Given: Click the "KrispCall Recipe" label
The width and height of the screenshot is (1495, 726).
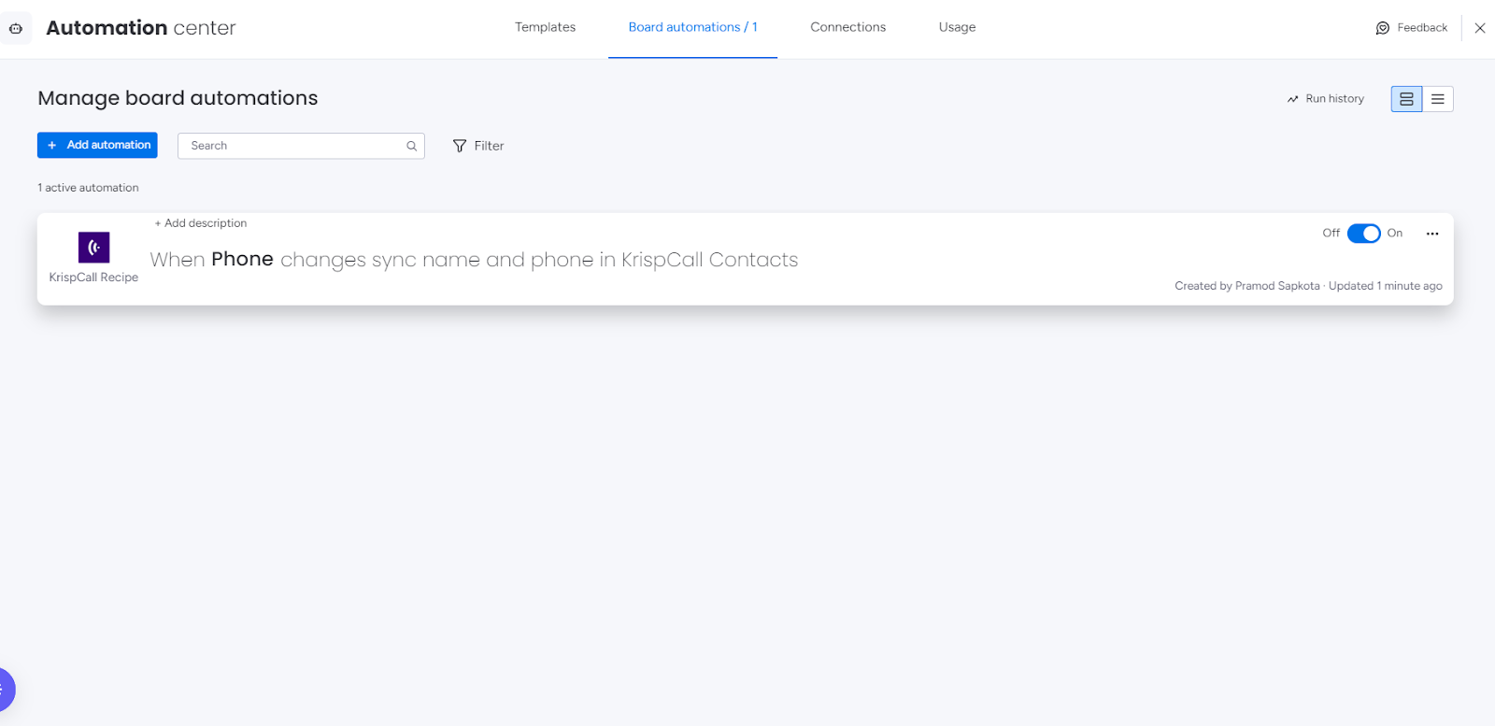Looking at the screenshot, I should click(x=93, y=278).
